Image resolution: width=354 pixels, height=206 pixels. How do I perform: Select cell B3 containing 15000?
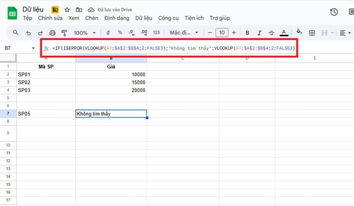click(111, 82)
